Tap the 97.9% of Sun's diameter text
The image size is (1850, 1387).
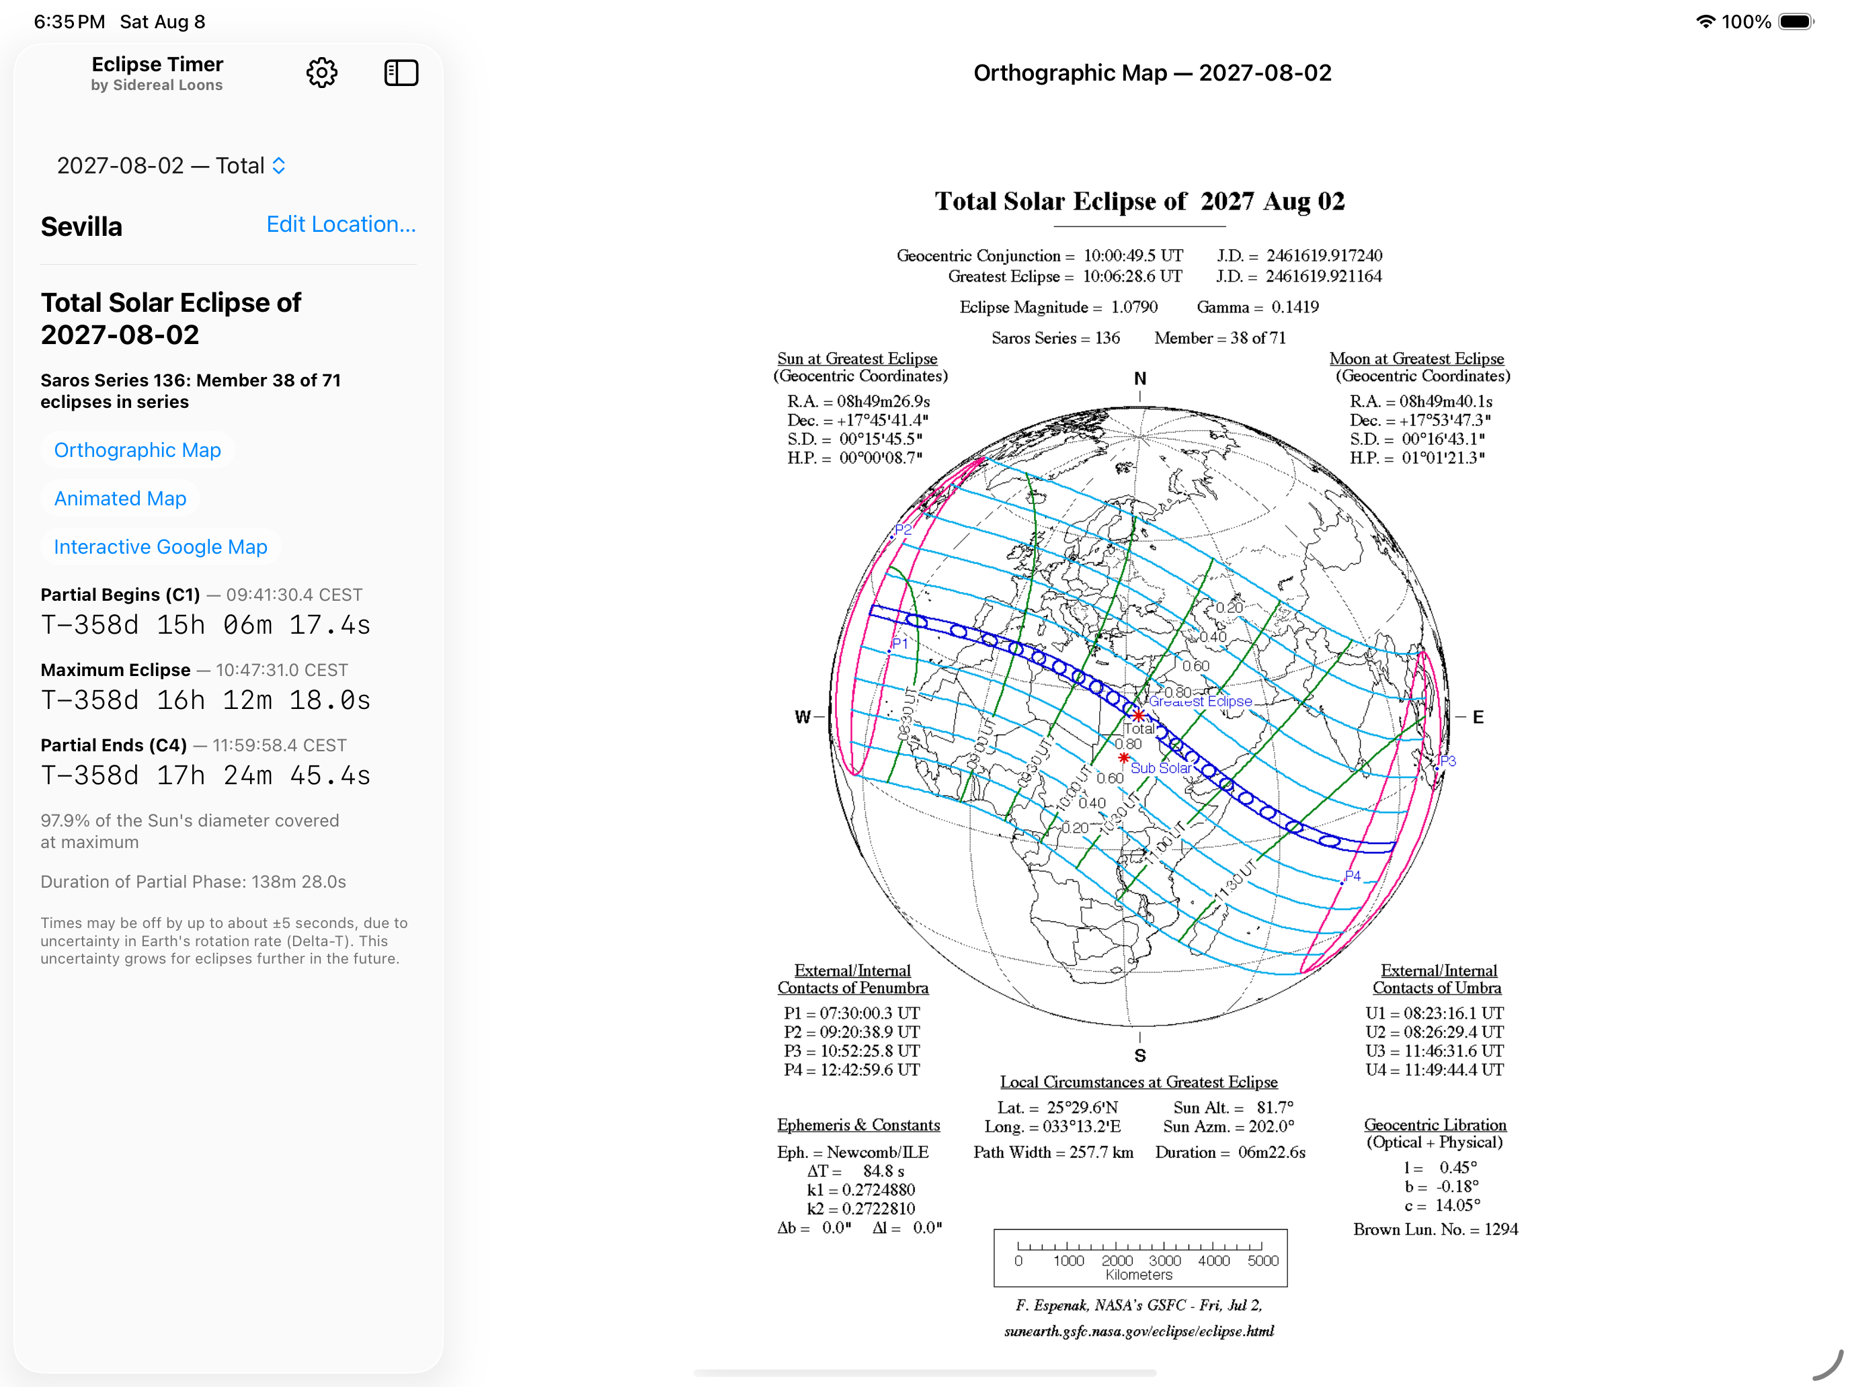pyautogui.click(x=190, y=831)
